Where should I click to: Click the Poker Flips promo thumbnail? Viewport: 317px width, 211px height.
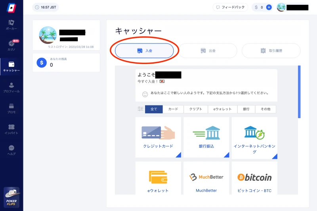coord(11,197)
